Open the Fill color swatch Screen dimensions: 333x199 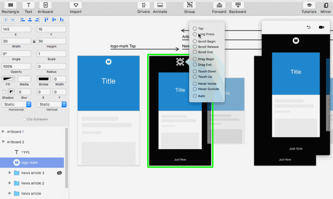point(8,79)
